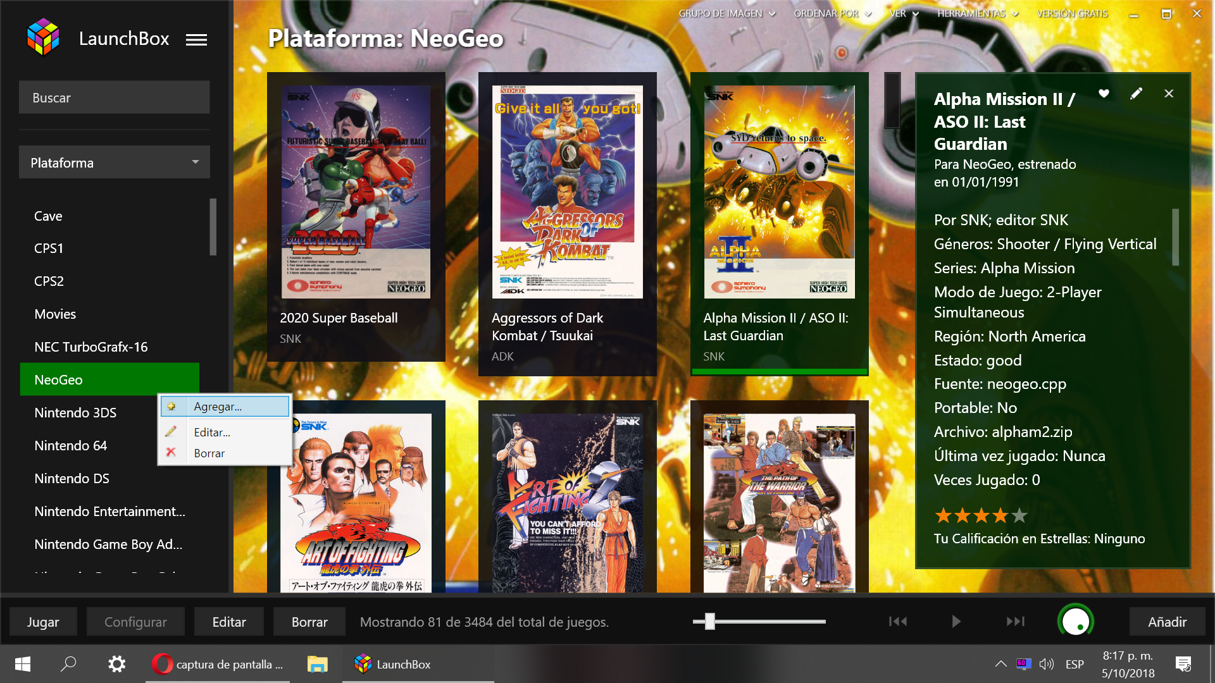Click the Editar pencil icon in context menu
Image resolution: width=1215 pixels, height=683 pixels.
pos(171,432)
